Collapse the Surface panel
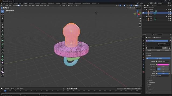 pyautogui.click(x=149, y=56)
